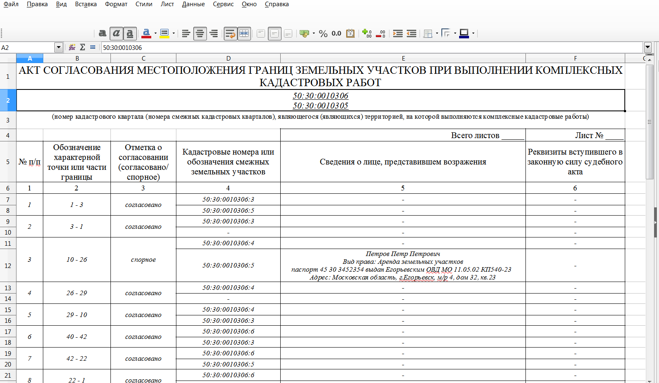Open the Вид menu
This screenshot has height=383, width=659.
(61, 4)
